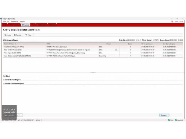Toggle sort arrow on Kontrol Ünitesi header
186x139 pixels.
[x=16, y=44]
